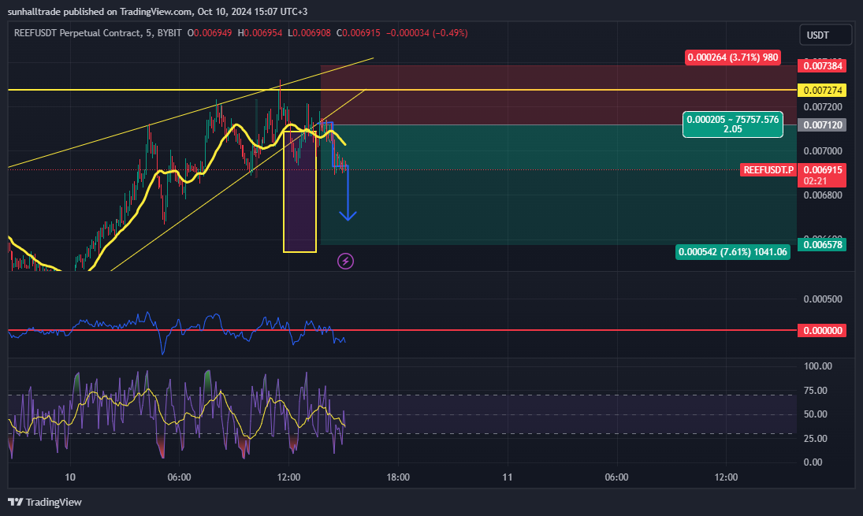Click the 25.00 oscillator scale value
This screenshot has height=516, width=863.
(x=815, y=439)
